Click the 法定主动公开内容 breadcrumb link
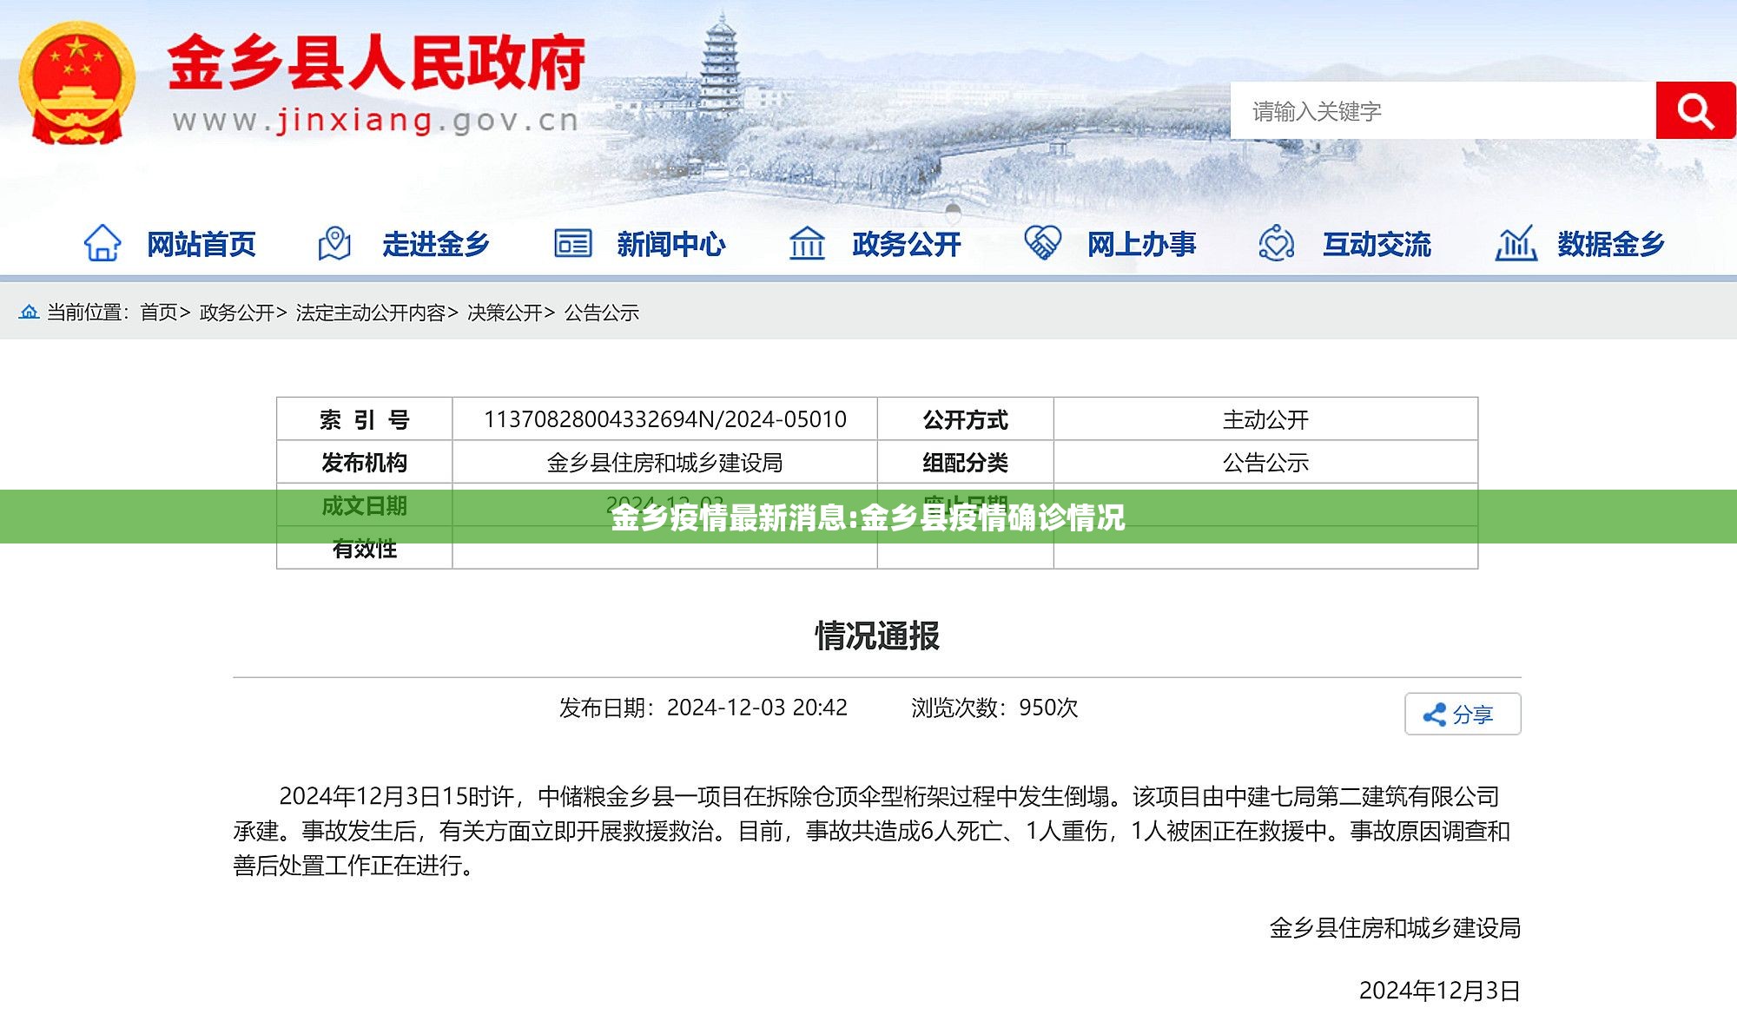 (x=370, y=313)
